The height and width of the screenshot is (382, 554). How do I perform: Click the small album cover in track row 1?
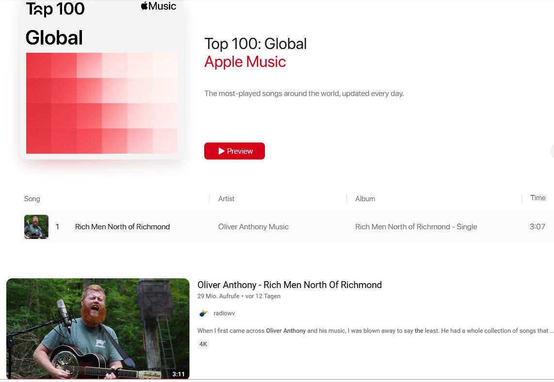click(36, 227)
